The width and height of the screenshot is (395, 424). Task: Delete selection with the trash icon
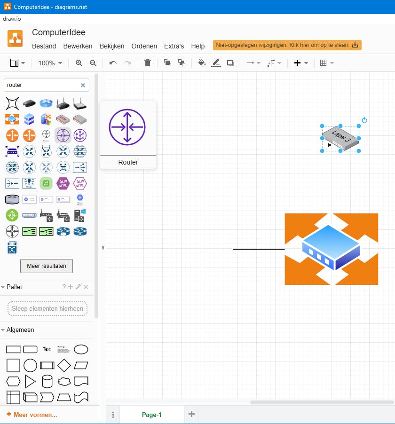pyautogui.click(x=148, y=63)
